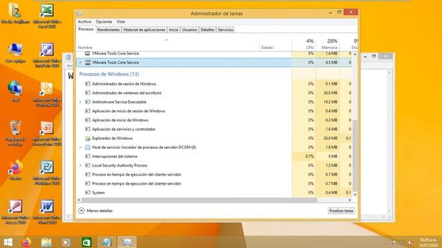Image resolution: width=442 pixels, height=248 pixels.
Task: Expand Antimalware Service Executable entry
Action: pos(80,102)
